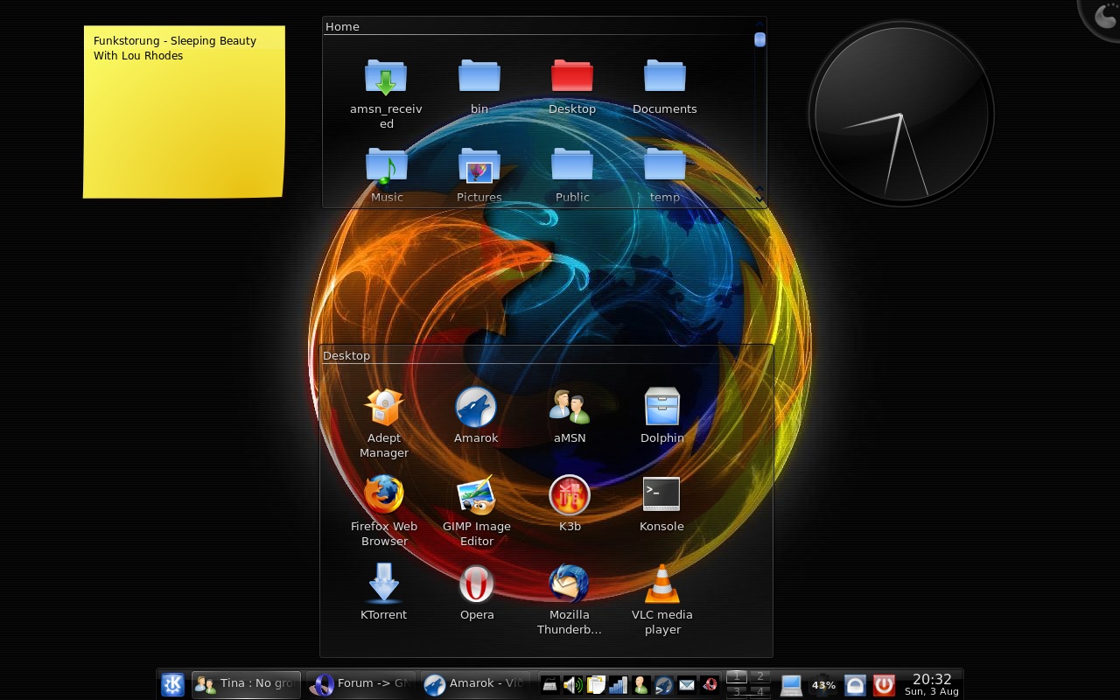The width and height of the screenshot is (1120, 700).
Task: Launch GIMP Image Editor
Action: pos(477,512)
